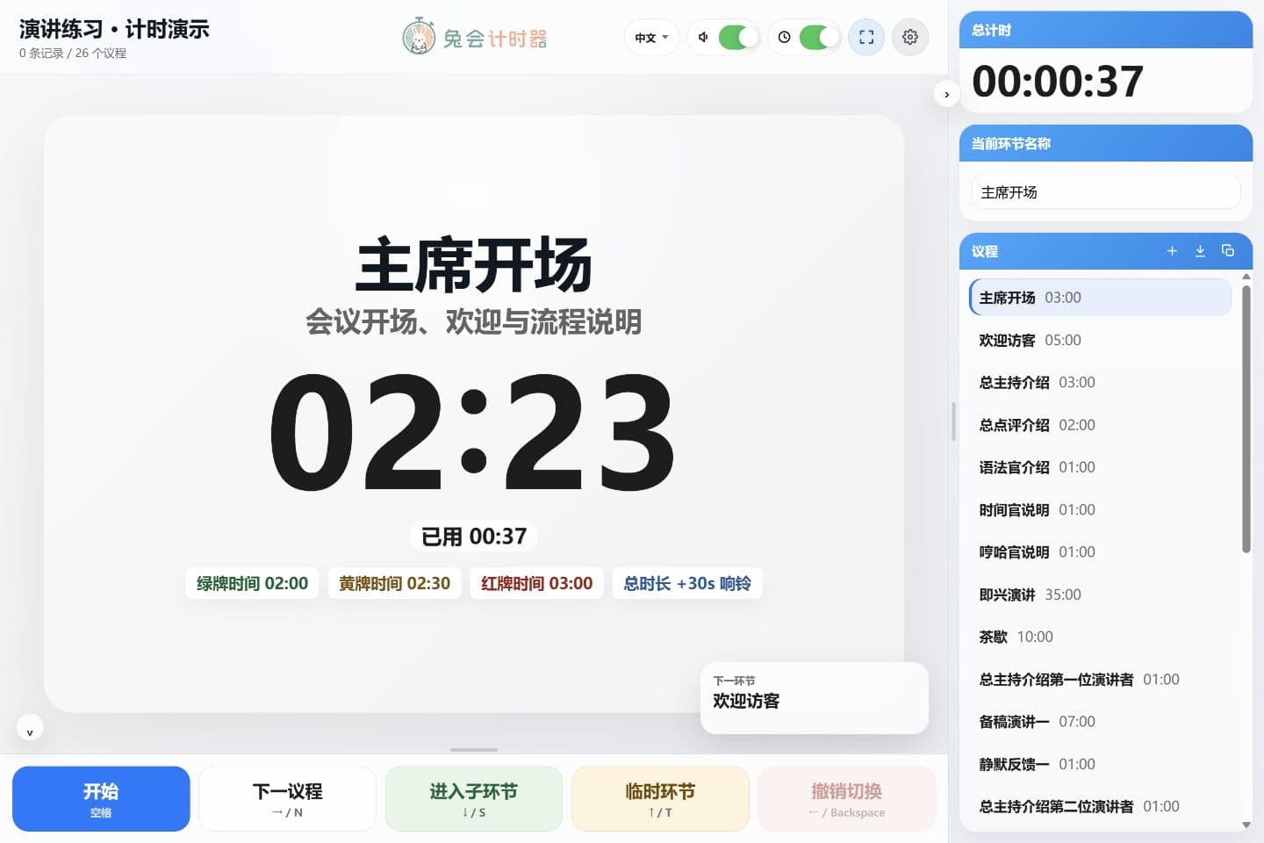
Task: Click the 下一环节 欢迎访客 preview card
Action: coord(814,698)
